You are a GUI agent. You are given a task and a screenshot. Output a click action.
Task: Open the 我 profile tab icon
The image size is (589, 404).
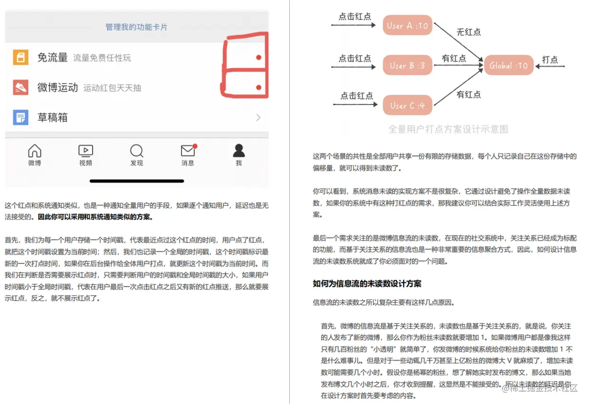coord(239,151)
